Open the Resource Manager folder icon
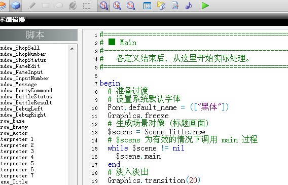Viewport: 288px width, 185px height. coord(161,6)
